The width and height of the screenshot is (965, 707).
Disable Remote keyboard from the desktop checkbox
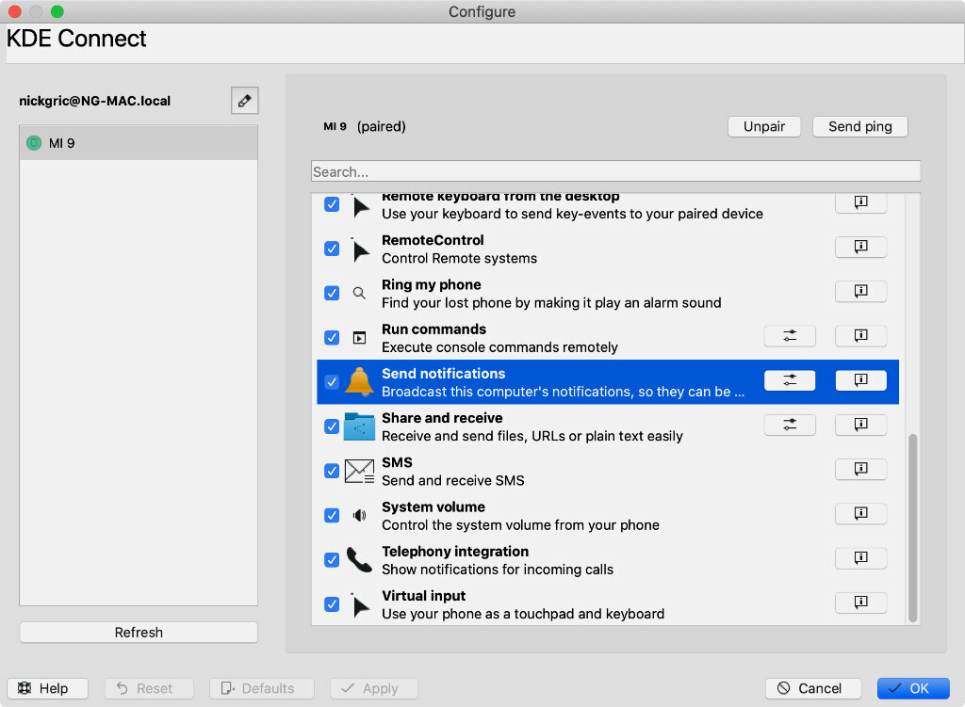point(332,204)
